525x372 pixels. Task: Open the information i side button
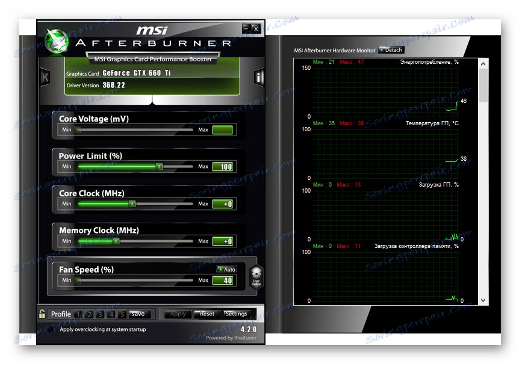click(259, 77)
